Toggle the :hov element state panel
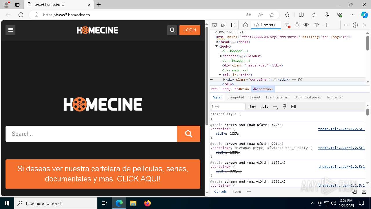 coord(252,107)
